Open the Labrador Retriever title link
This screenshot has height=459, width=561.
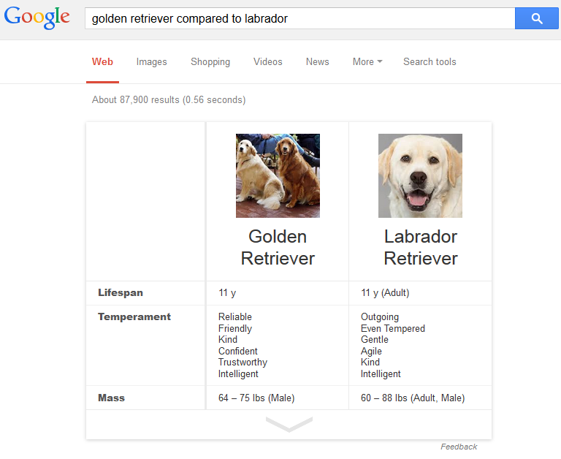[x=420, y=247]
